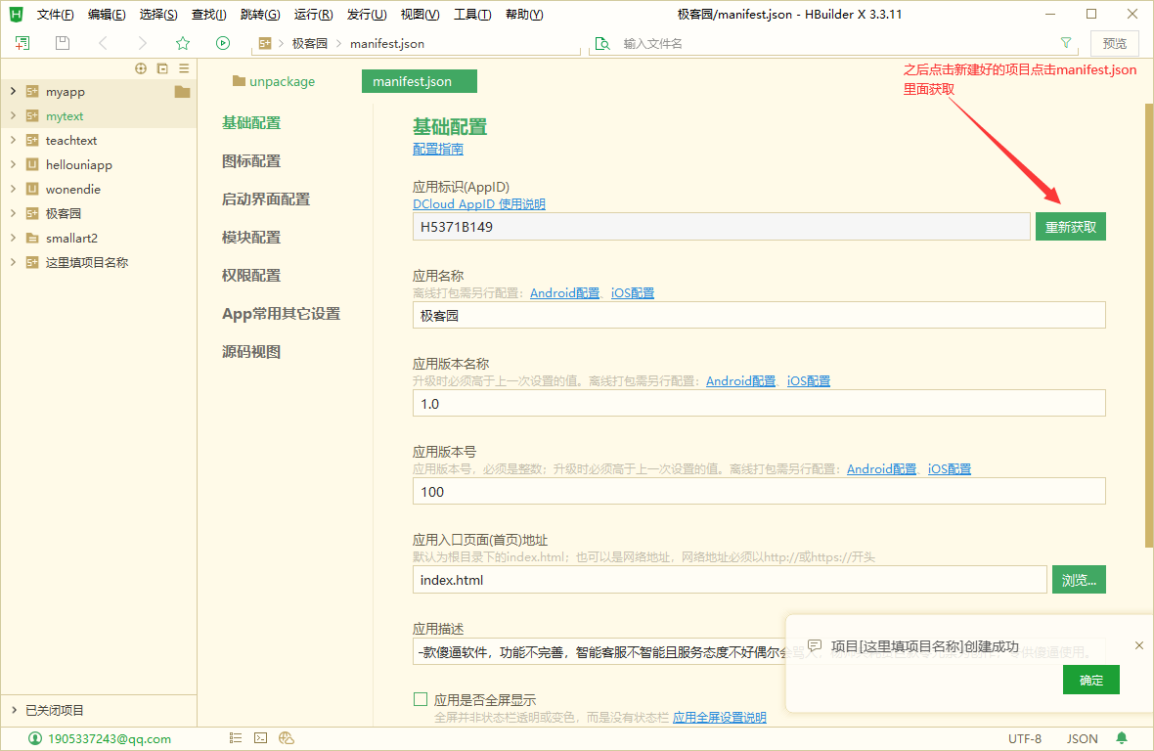Click the index.html entry address field
The width and height of the screenshot is (1154, 751).
click(x=730, y=580)
